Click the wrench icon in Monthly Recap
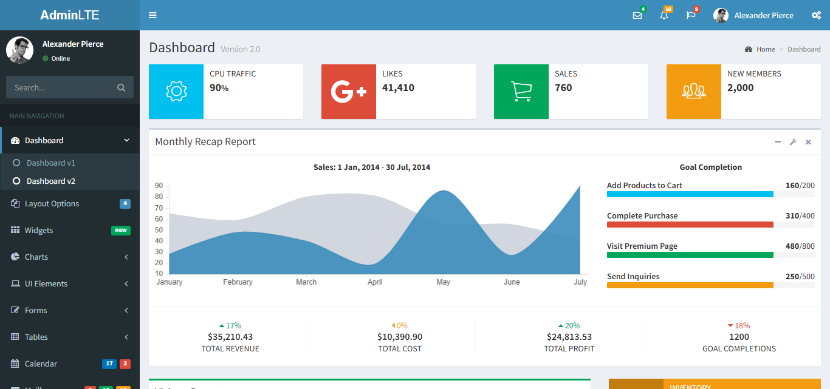This screenshot has width=830, height=389. click(x=793, y=142)
